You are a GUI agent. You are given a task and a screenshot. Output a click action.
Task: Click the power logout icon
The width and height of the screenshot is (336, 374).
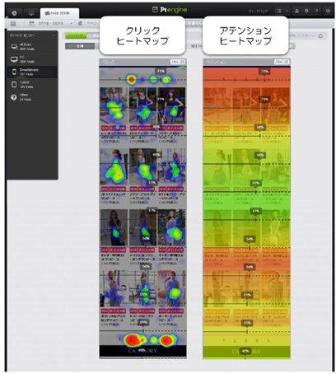328,11
